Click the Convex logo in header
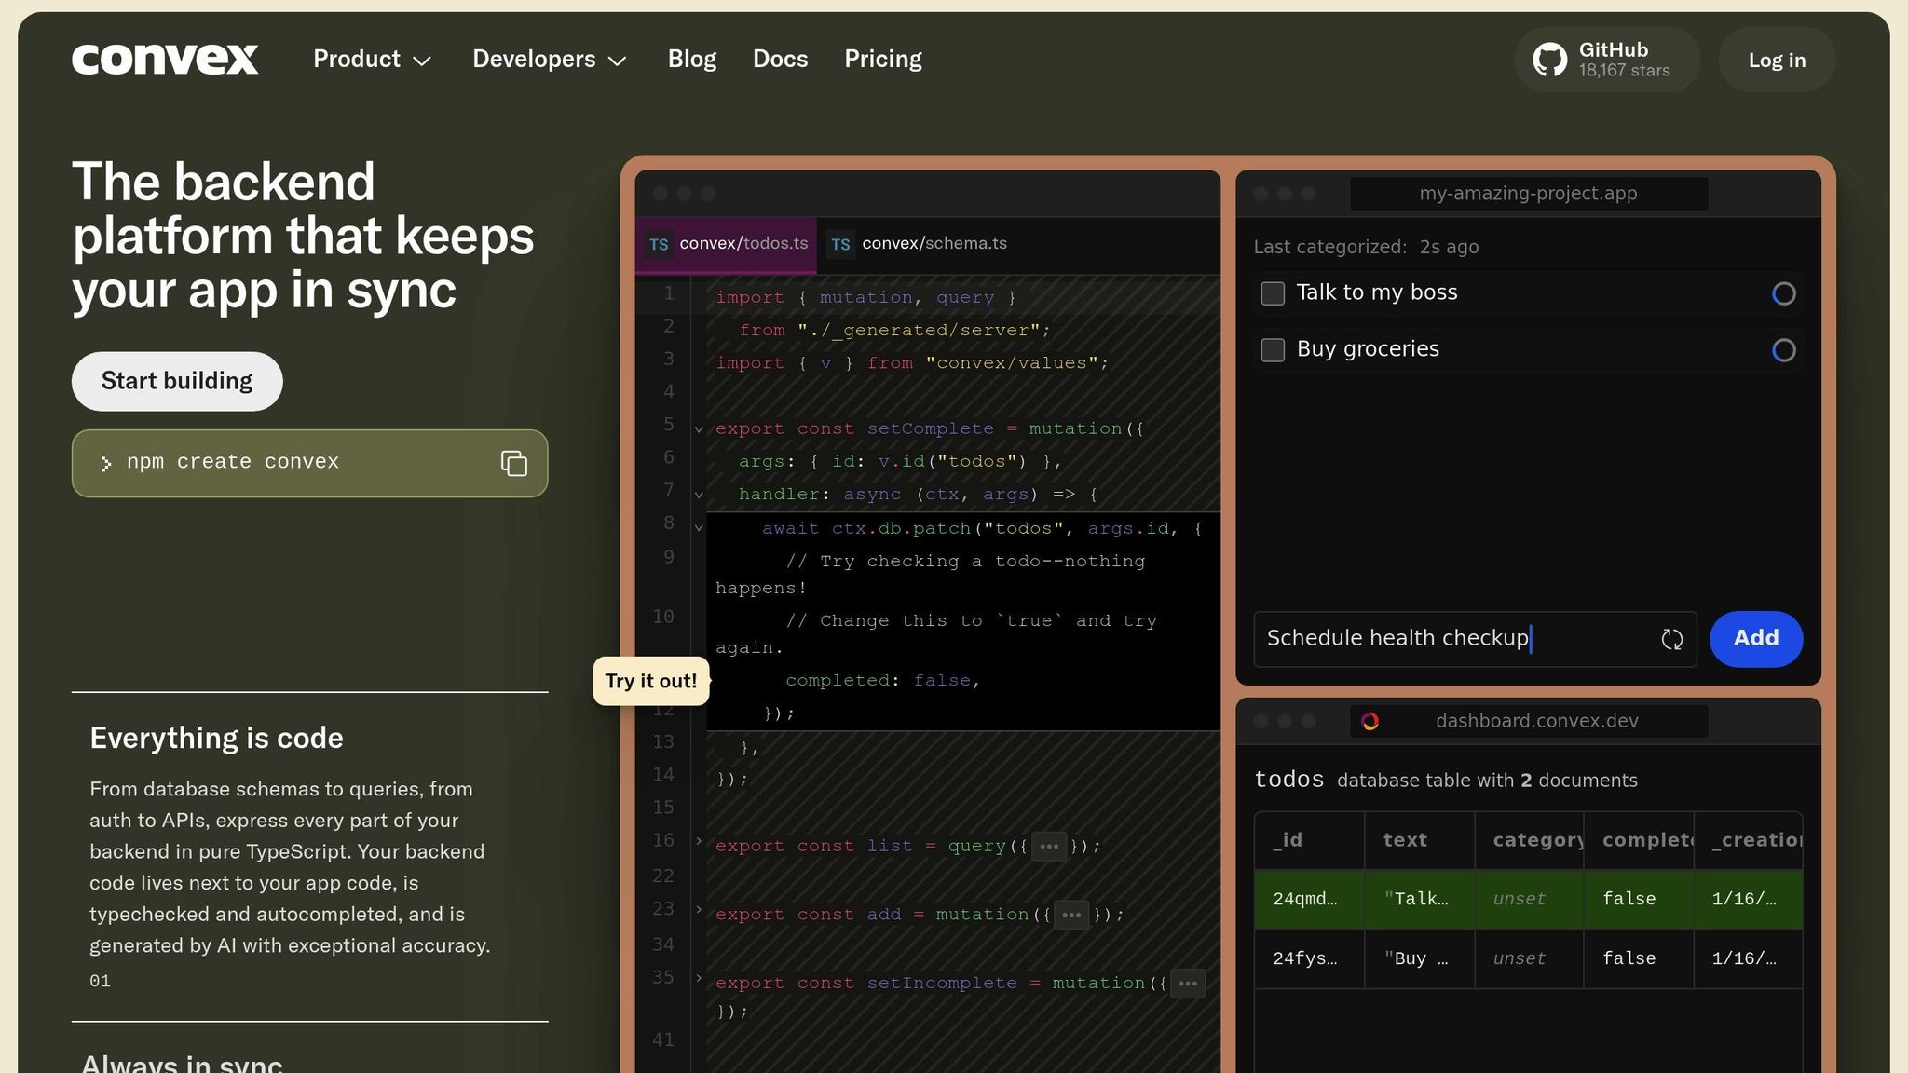Screen dimensions: 1908x1073 click(165, 60)
